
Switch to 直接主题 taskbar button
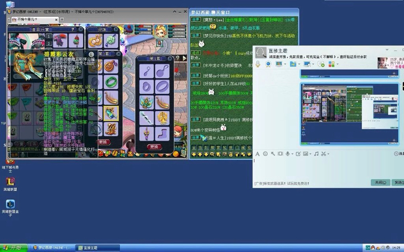point(98,248)
